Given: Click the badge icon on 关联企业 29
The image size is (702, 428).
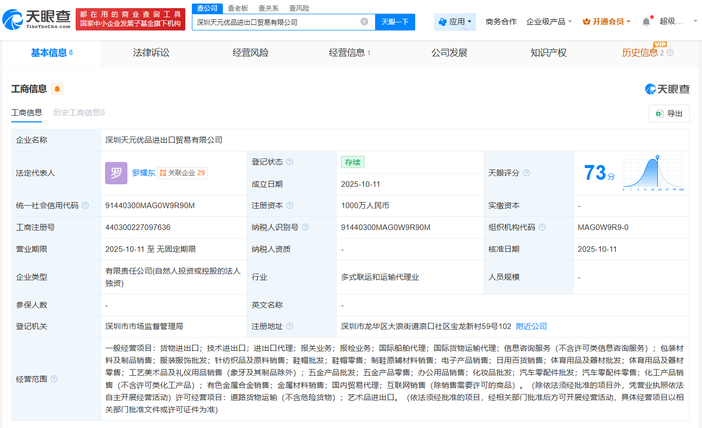Looking at the screenshot, I should tap(162, 173).
